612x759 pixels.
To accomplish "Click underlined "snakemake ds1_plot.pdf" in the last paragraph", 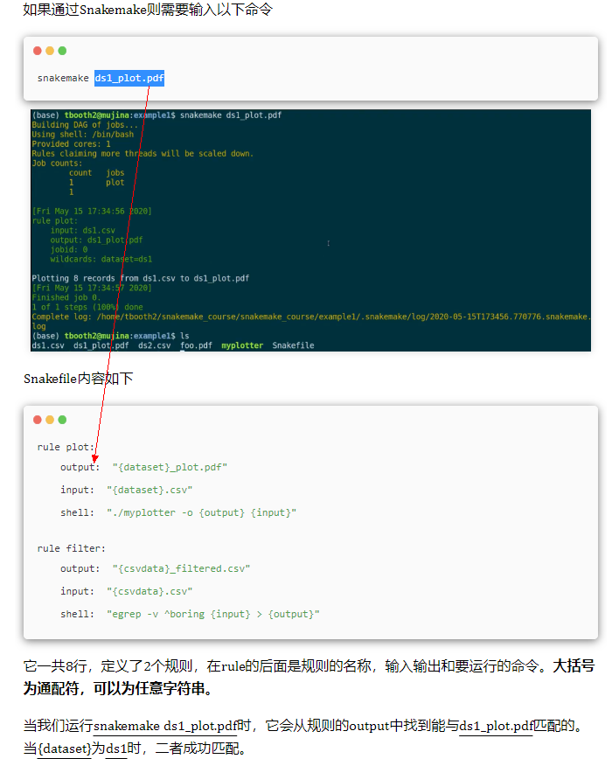I will tap(165, 726).
